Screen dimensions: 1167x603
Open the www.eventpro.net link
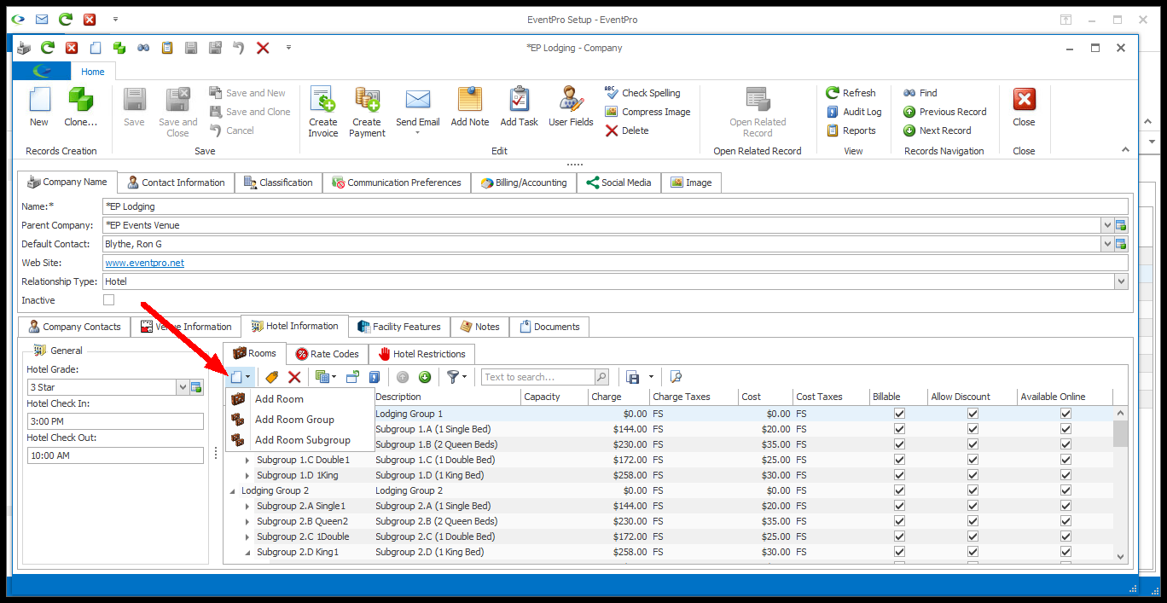point(144,263)
